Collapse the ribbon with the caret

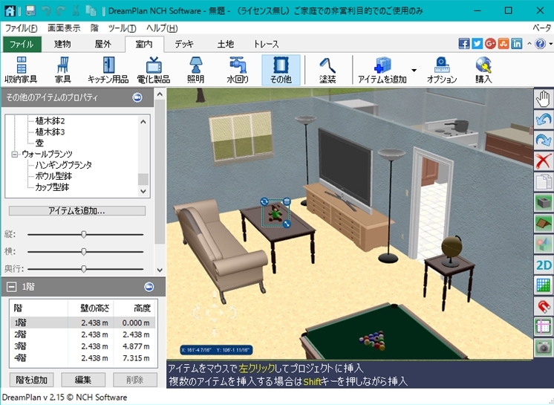(529, 44)
